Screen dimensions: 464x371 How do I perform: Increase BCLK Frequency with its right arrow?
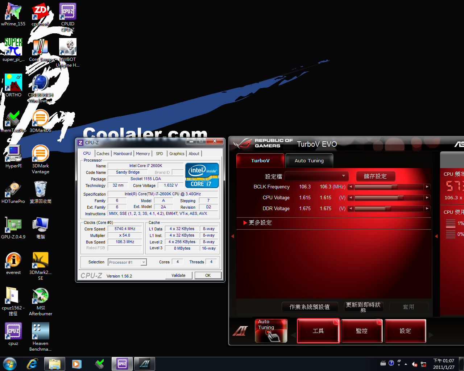(427, 187)
